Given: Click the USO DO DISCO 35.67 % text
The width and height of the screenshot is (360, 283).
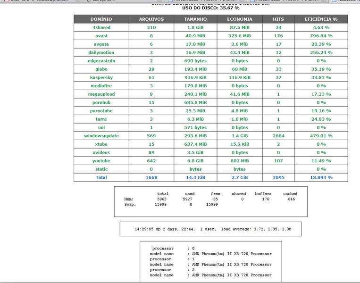Looking at the screenshot, I should (x=211, y=8).
